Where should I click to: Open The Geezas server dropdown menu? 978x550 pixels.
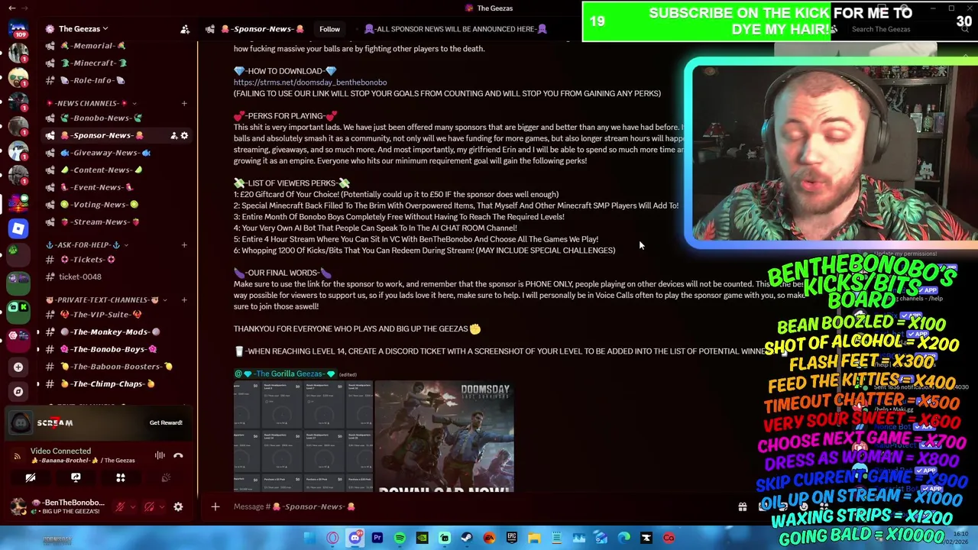tap(83, 29)
